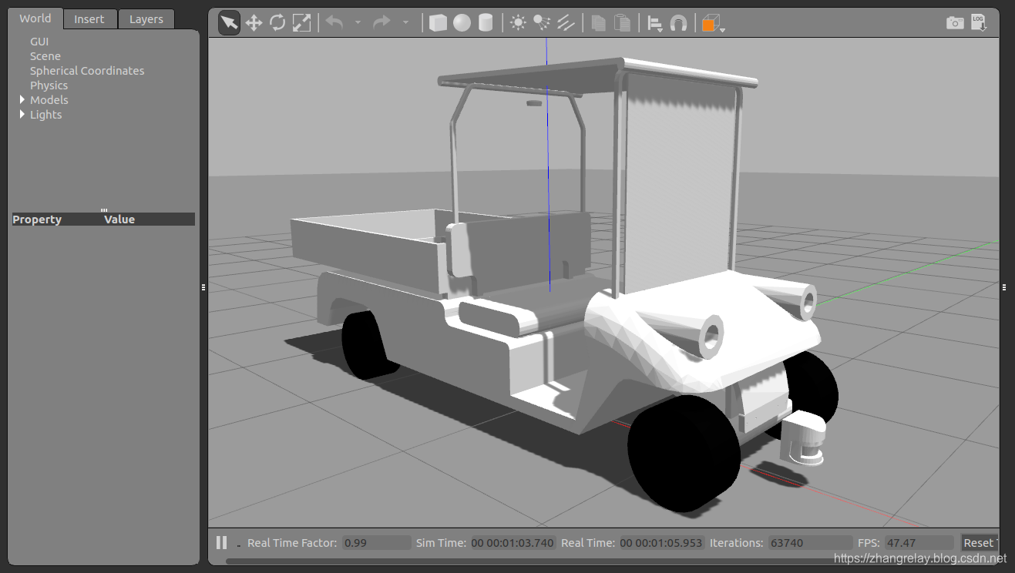Activate the translate mode tool
This screenshot has height=573, width=1015.
254,23
